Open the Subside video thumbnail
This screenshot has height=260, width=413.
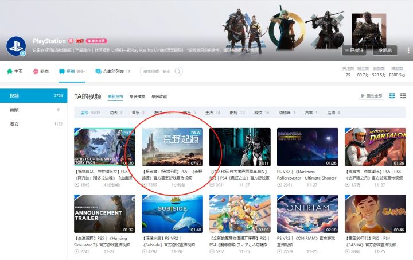click(172, 214)
